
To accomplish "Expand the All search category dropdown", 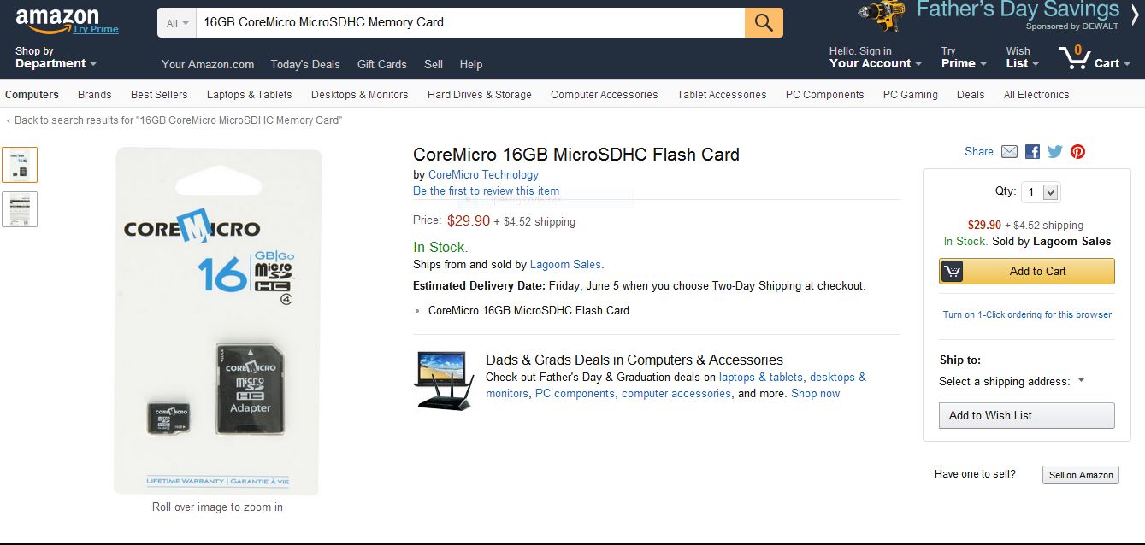I will [x=177, y=23].
